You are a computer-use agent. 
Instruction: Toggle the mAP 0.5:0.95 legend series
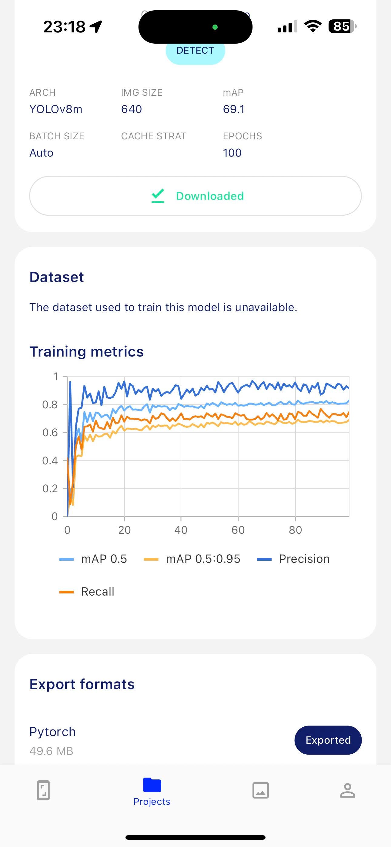(192, 559)
